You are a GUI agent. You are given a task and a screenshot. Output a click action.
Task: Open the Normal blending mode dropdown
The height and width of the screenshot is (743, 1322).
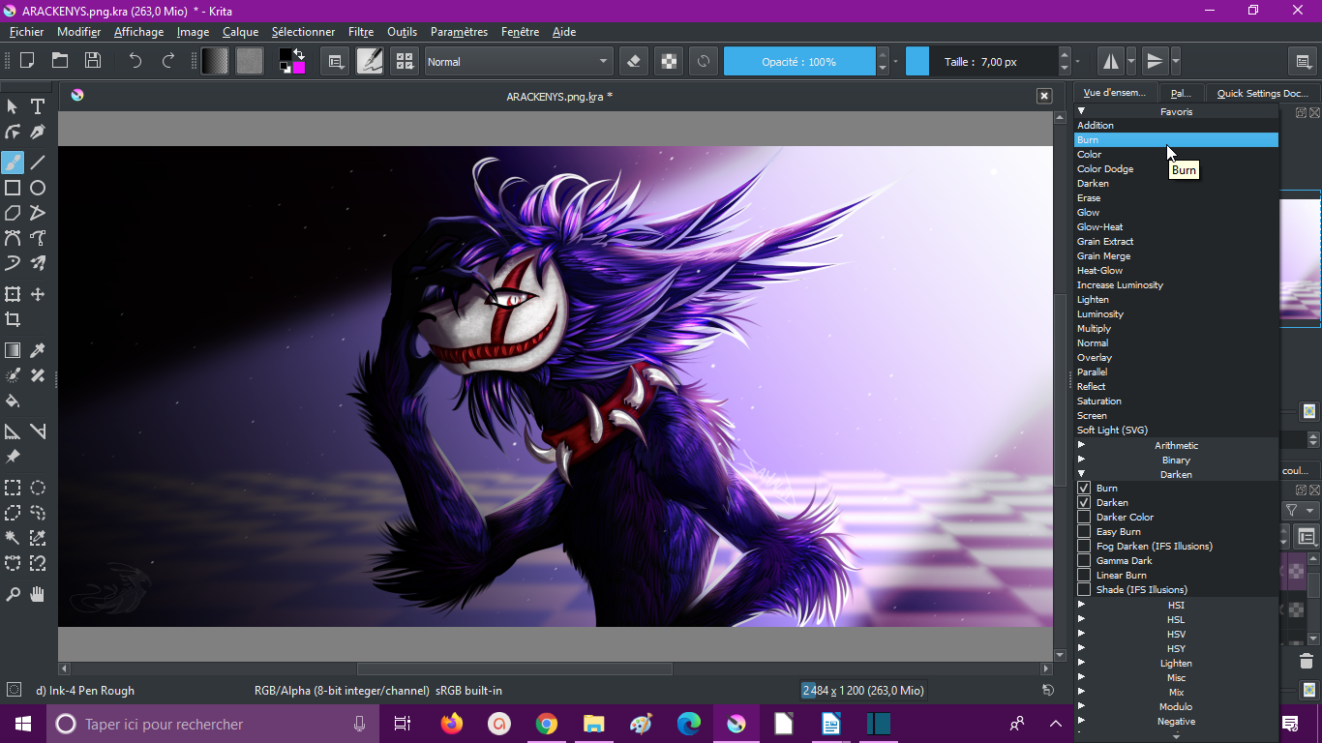pyautogui.click(x=519, y=61)
